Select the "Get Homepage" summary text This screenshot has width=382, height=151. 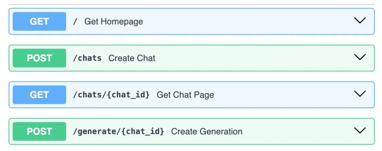coord(114,22)
